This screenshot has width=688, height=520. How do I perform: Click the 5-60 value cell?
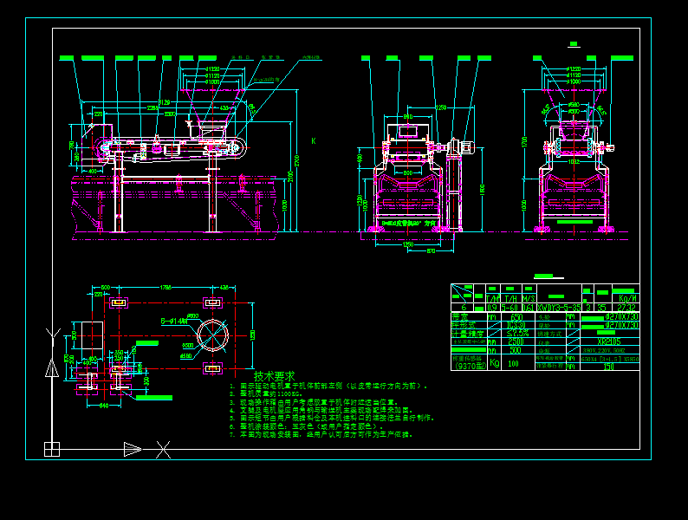510,308
